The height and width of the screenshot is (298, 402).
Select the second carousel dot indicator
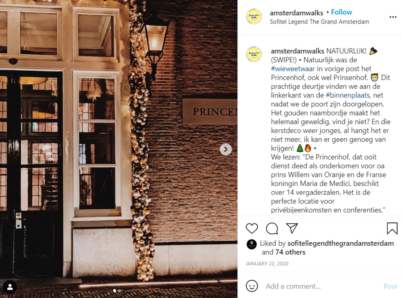[119, 290]
